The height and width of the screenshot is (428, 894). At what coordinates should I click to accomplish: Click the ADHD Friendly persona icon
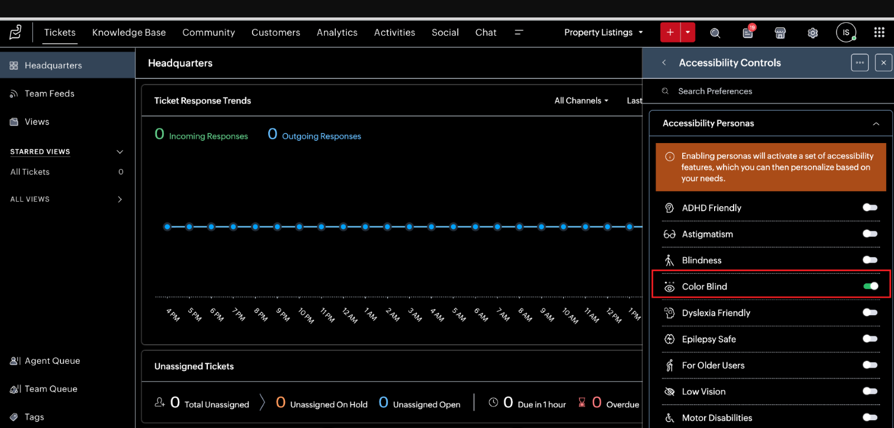(x=669, y=208)
